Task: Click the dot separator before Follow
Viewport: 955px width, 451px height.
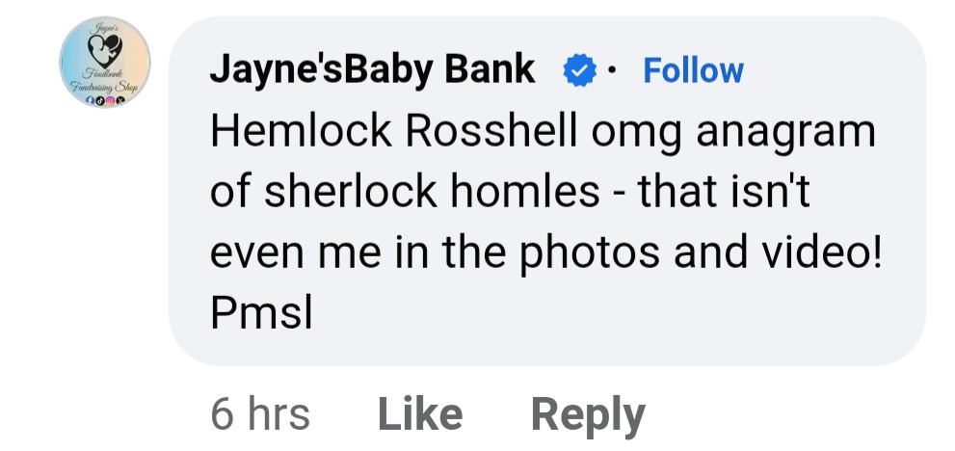Action: 615,70
